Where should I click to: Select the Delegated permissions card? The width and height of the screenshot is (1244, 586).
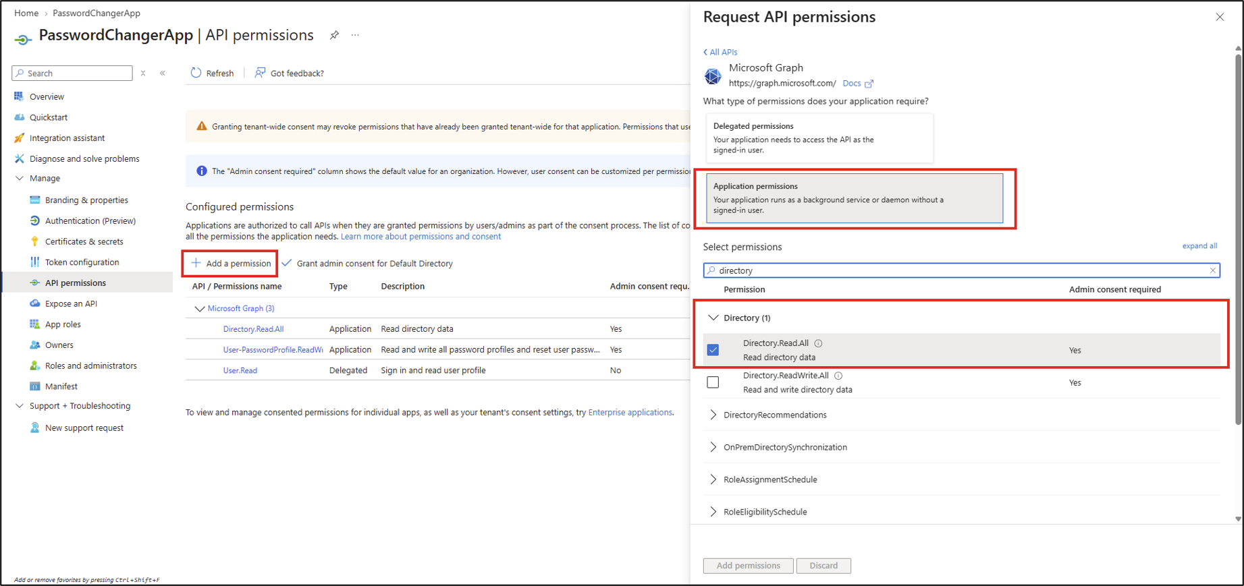(x=819, y=138)
